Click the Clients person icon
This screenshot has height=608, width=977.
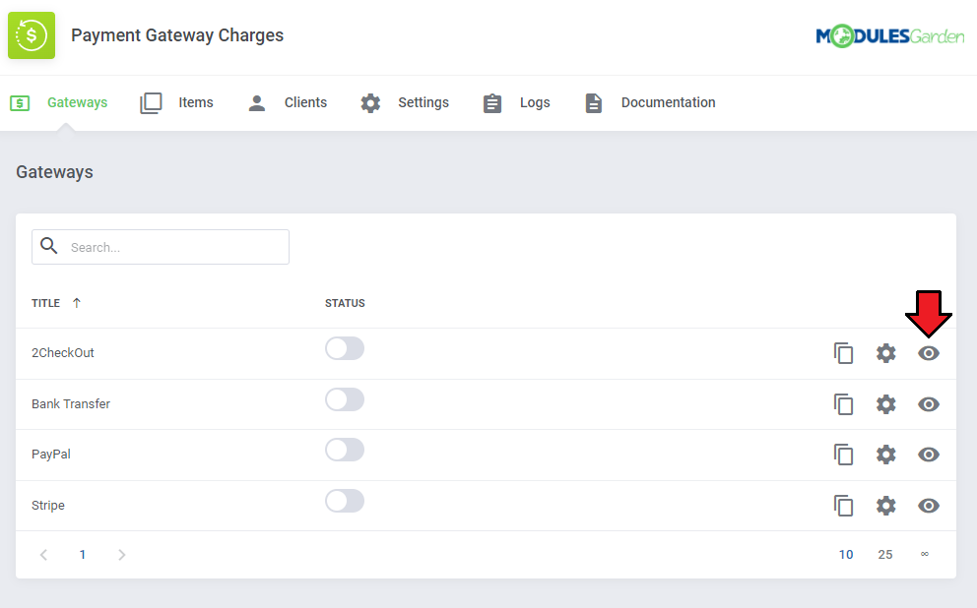257,103
